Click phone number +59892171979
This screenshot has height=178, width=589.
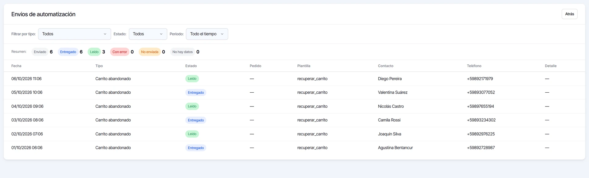(x=480, y=79)
